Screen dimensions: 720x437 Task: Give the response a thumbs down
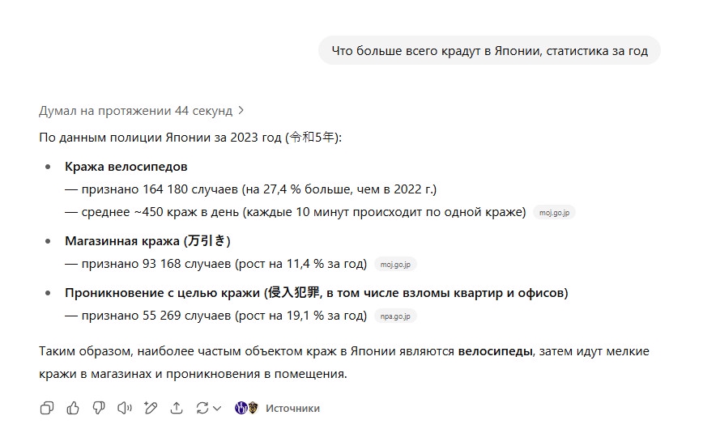99,408
